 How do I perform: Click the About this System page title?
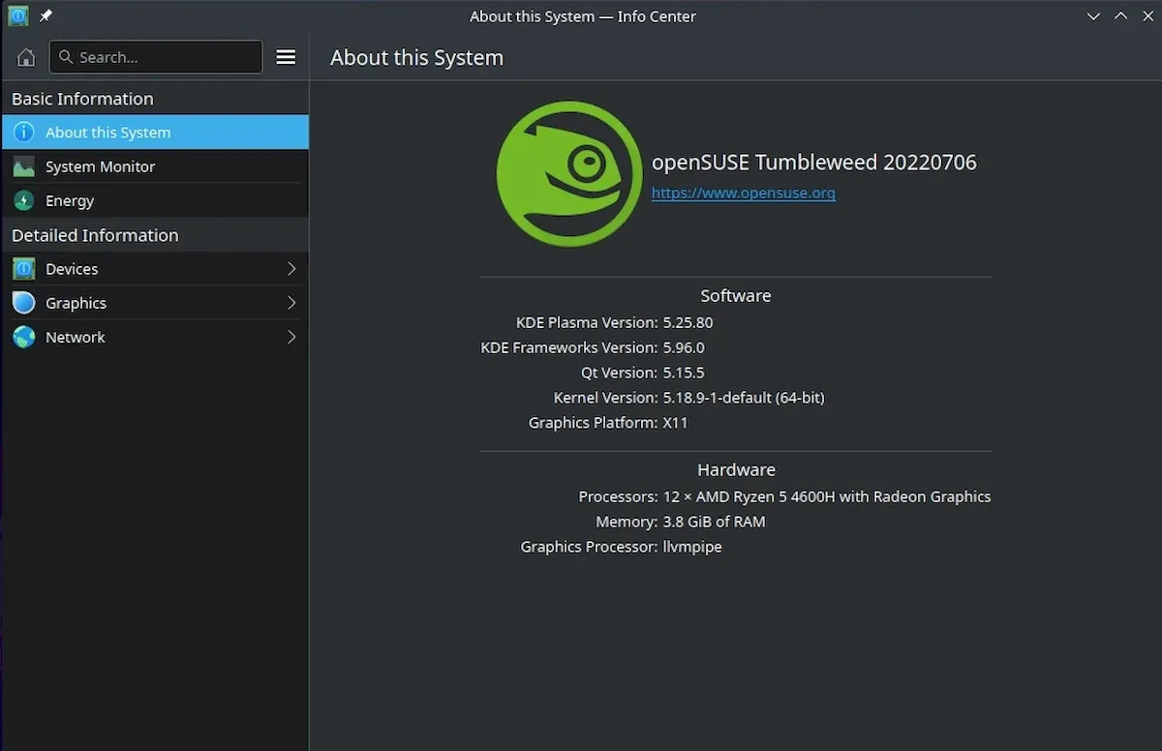pos(417,57)
